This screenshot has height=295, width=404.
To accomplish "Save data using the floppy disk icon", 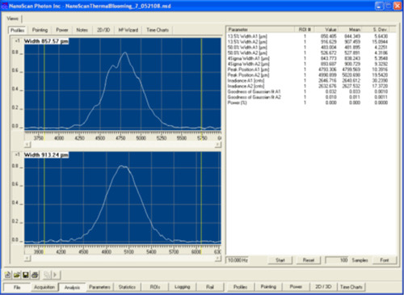I will 26,275.
